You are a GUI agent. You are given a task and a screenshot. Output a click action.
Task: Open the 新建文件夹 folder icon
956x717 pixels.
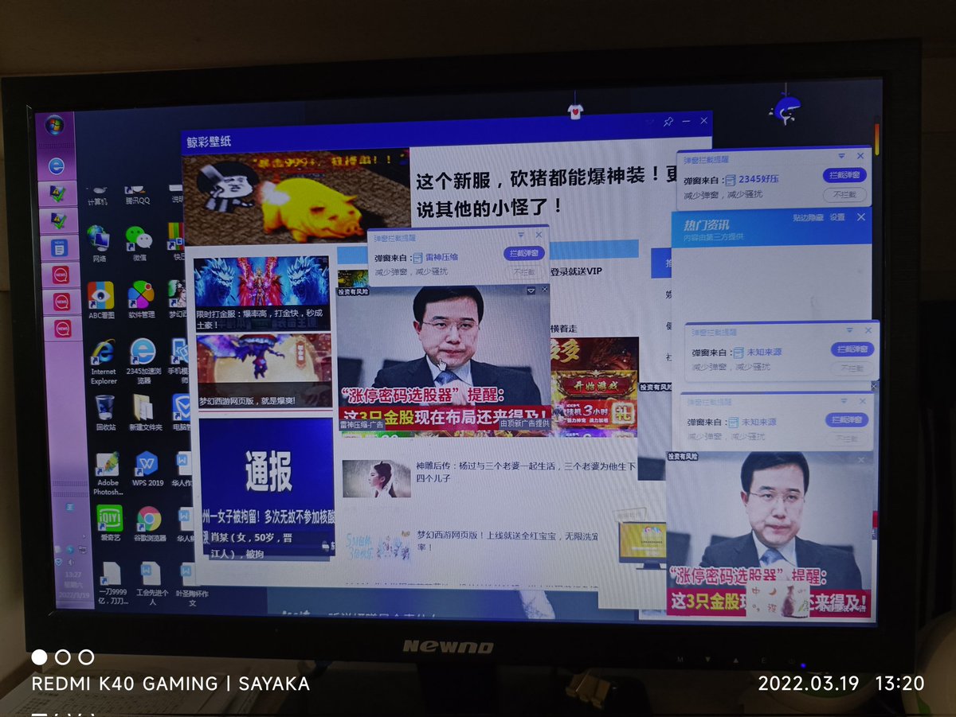[145, 413]
